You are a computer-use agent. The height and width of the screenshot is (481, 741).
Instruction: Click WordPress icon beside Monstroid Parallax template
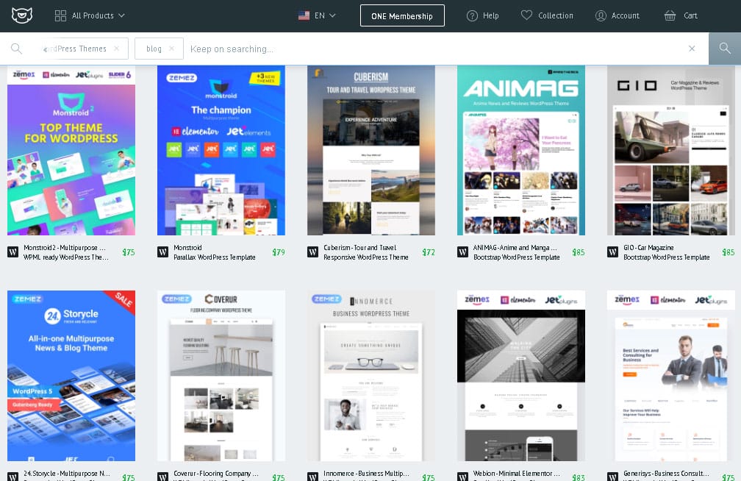[x=162, y=252]
